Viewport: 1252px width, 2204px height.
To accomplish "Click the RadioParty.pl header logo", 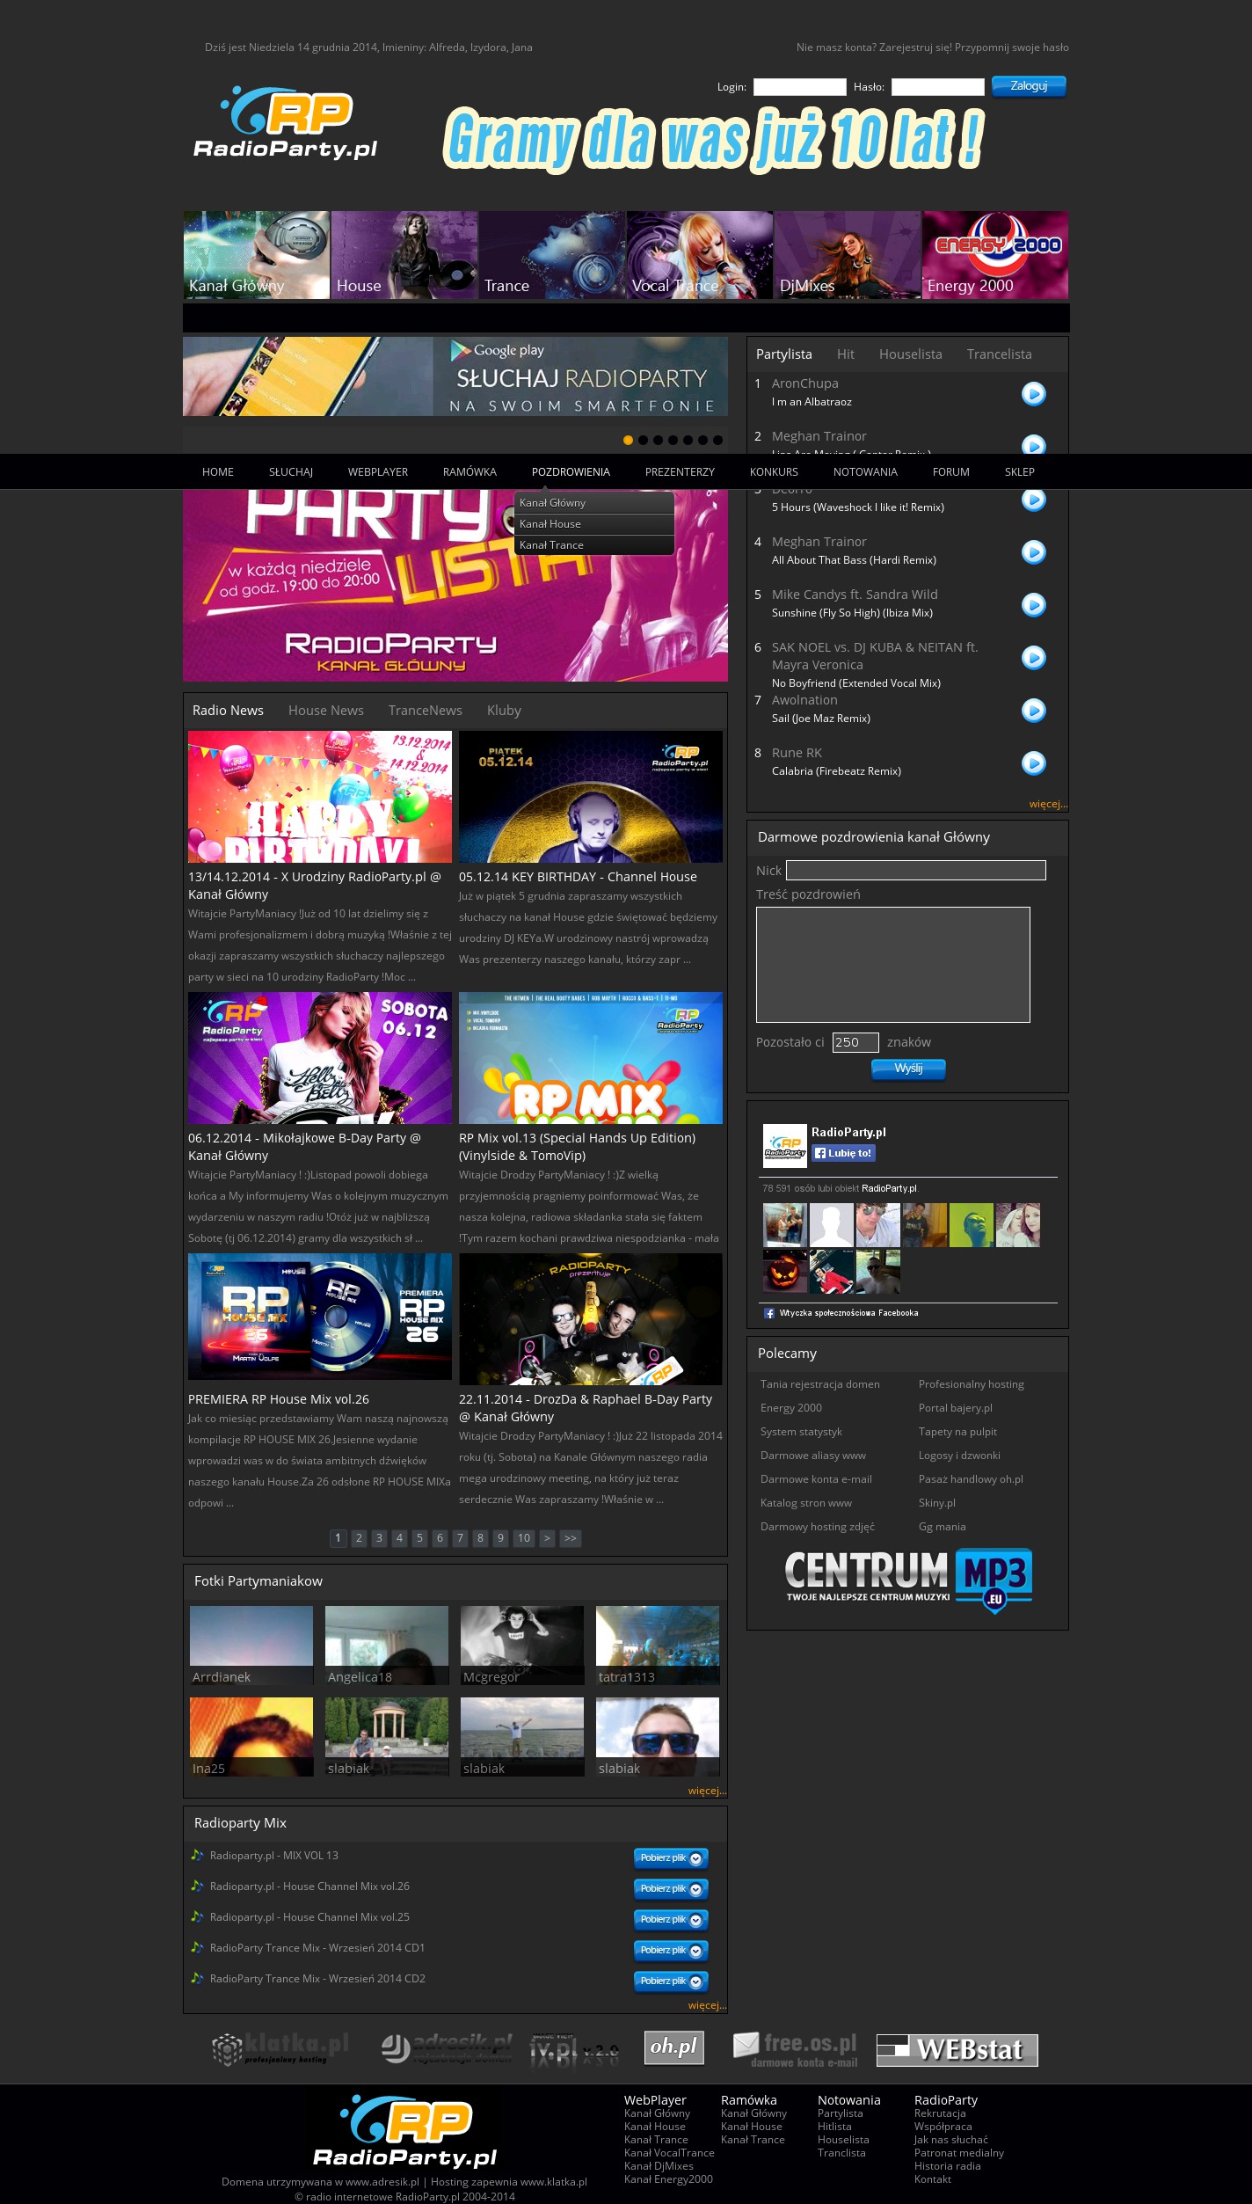I will 286,123.
